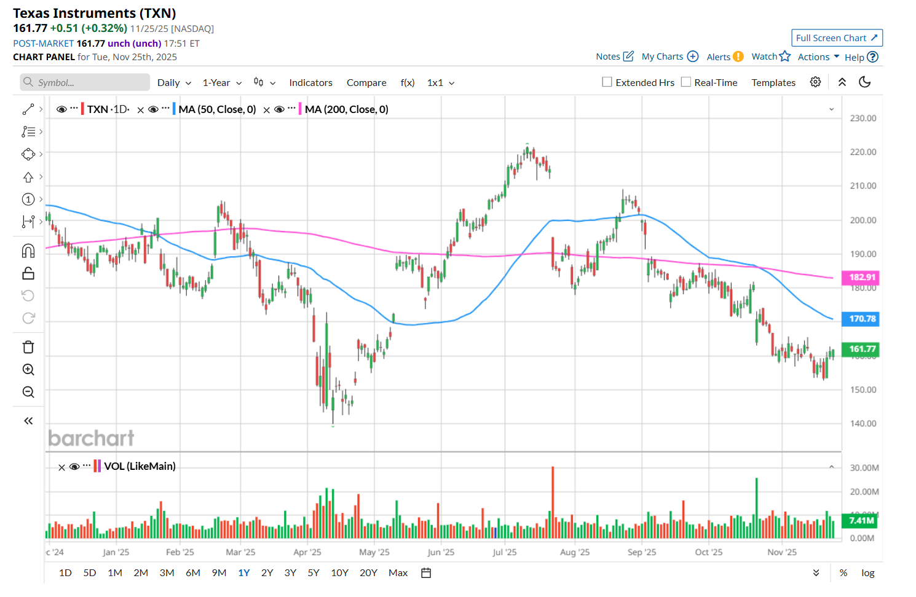Click the trash delete drawings icon

tap(28, 347)
